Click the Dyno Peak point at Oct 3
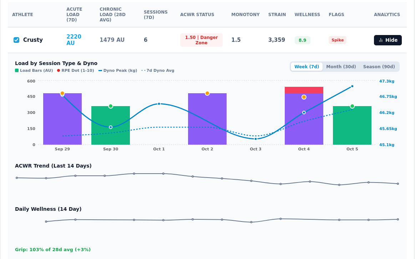 pos(255,139)
